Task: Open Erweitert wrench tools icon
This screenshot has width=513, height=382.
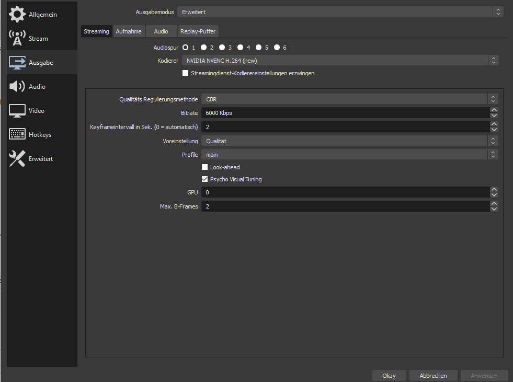Action: point(17,159)
